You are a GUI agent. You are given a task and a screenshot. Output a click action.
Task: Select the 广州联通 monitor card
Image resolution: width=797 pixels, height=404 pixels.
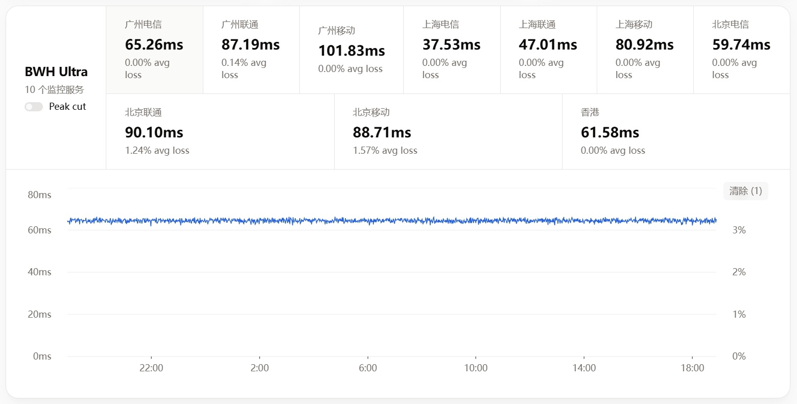pos(251,50)
